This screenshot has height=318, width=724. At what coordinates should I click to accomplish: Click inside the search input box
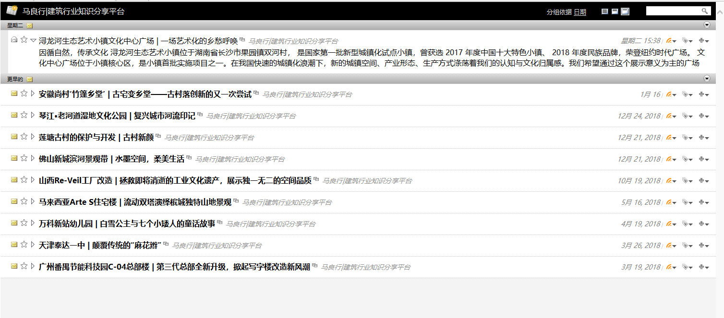(672, 10)
